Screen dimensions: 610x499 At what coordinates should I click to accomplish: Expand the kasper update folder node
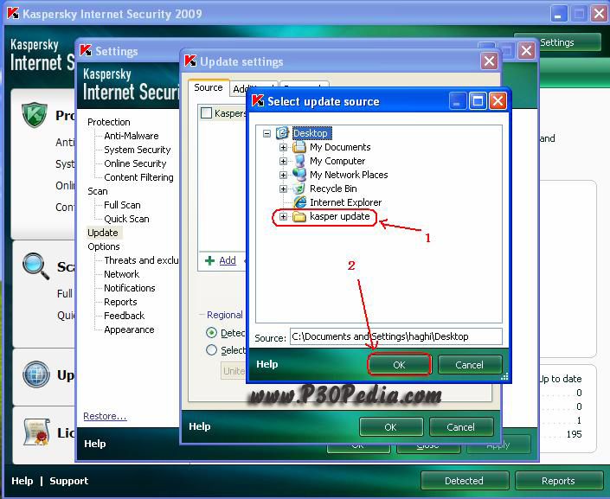283,216
